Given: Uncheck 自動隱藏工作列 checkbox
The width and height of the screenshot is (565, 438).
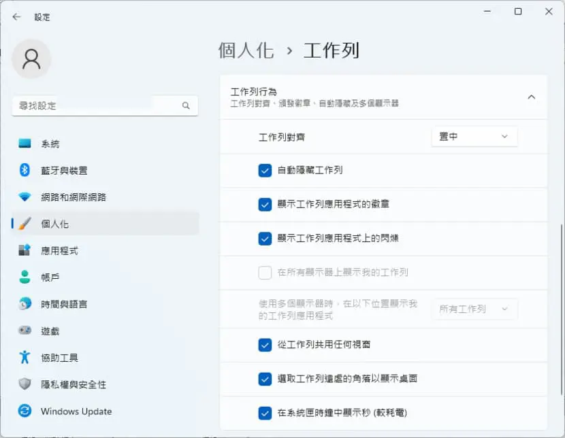Looking at the screenshot, I should [x=265, y=170].
